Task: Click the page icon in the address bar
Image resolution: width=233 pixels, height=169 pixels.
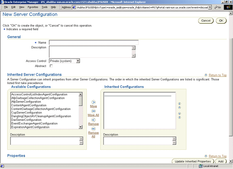Action: [x=74, y=7]
